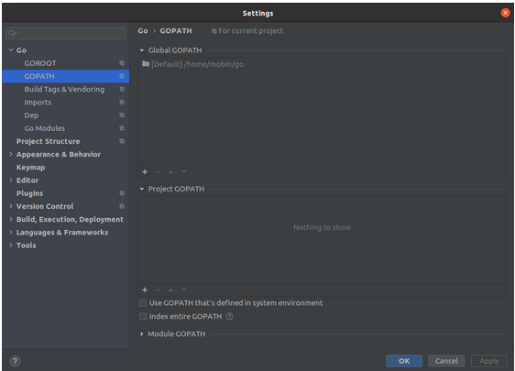The width and height of the screenshot is (515, 371).
Task: Click the help icon next to Index entire GOPATH
Action: click(230, 317)
